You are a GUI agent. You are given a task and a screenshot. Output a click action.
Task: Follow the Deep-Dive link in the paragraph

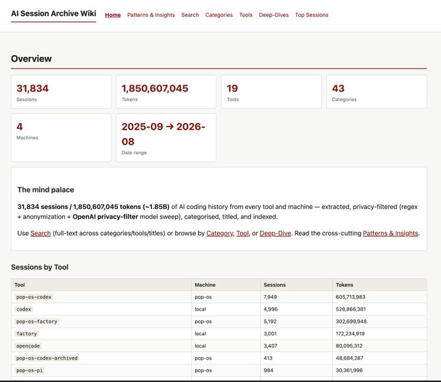click(275, 233)
